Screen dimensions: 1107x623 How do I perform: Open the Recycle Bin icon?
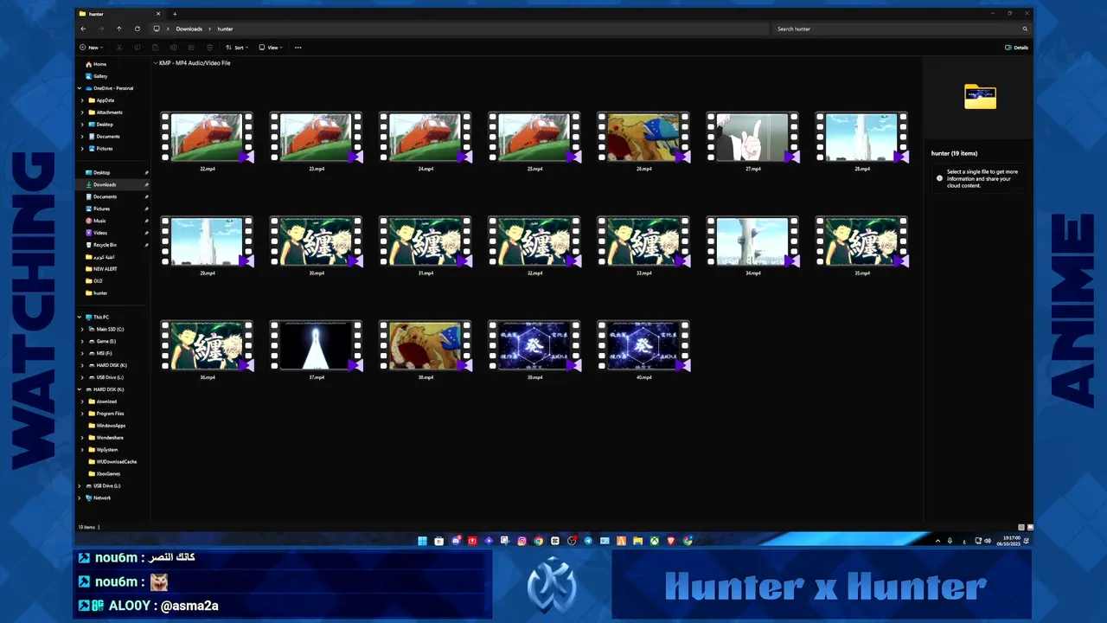88,245
